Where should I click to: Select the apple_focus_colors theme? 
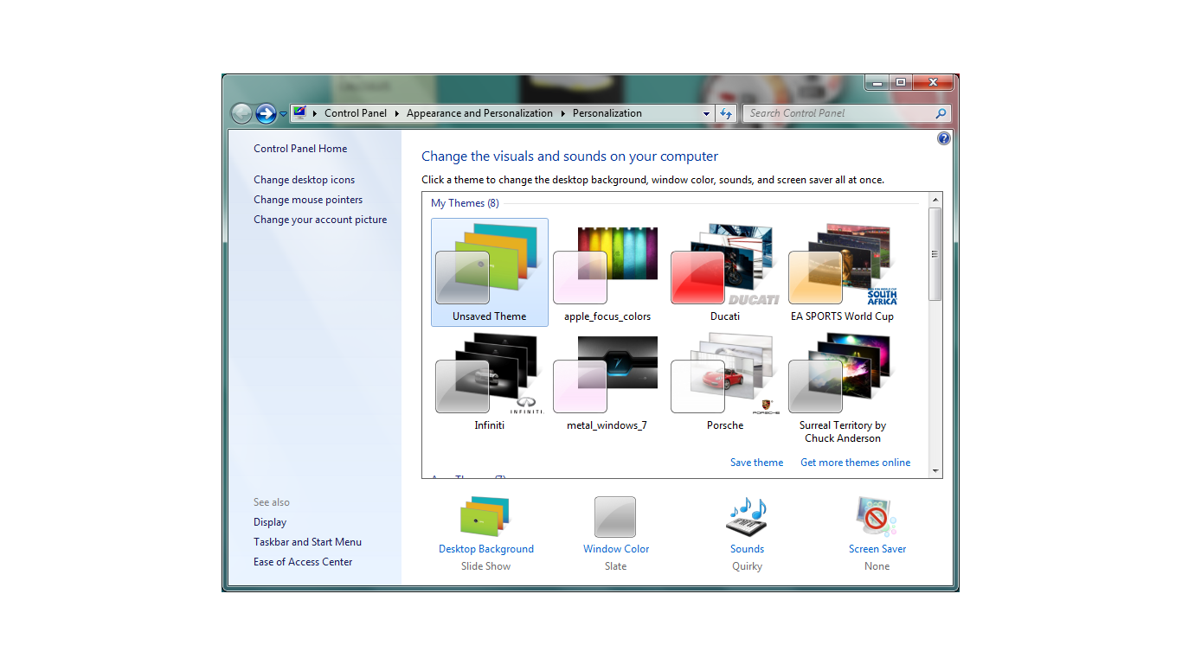tap(607, 272)
